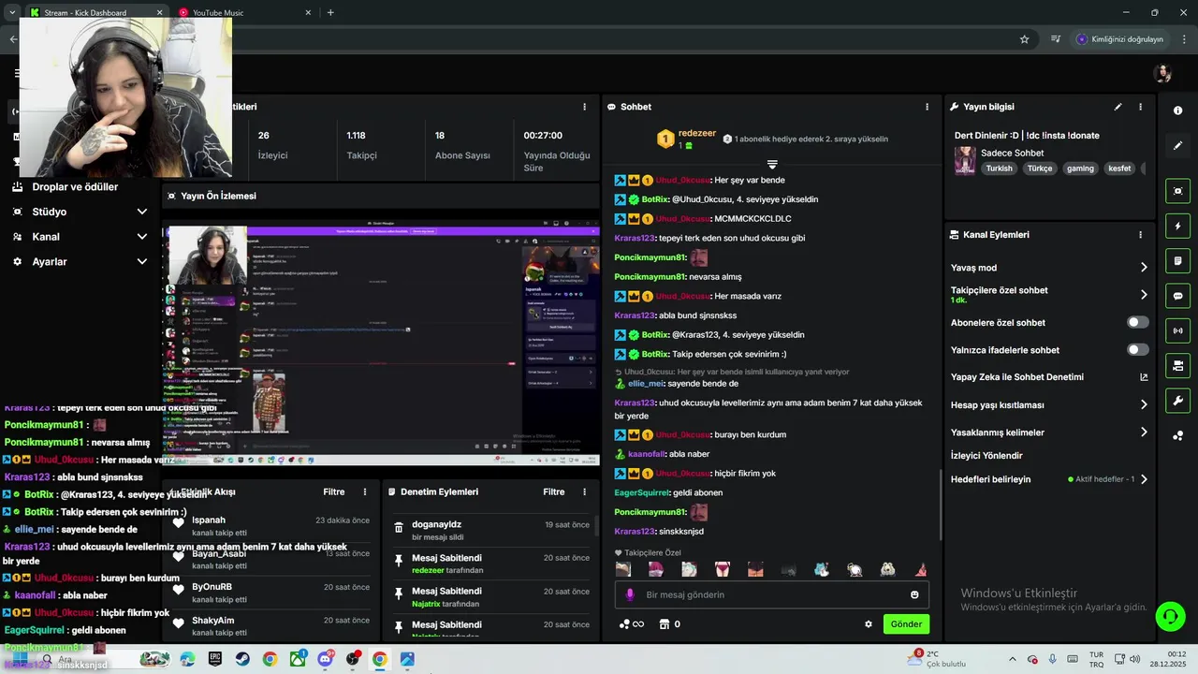1198x674 pixels.
Task: Click the broadcast signal icon in right sidebar
Action: [1177, 330]
